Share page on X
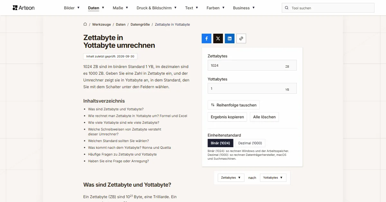The image size is (386, 202). (x=218, y=38)
